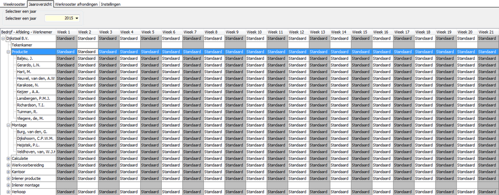Expand the Werkvoorbereiding department node
The image size is (499, 195).
point(8,165)
